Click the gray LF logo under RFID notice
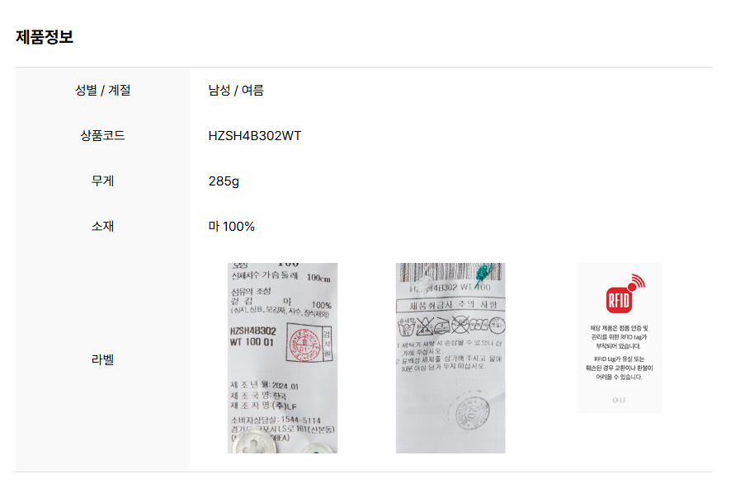Viewport: 731px width, 488px height. pyautogui.click(x=619, y=400)
